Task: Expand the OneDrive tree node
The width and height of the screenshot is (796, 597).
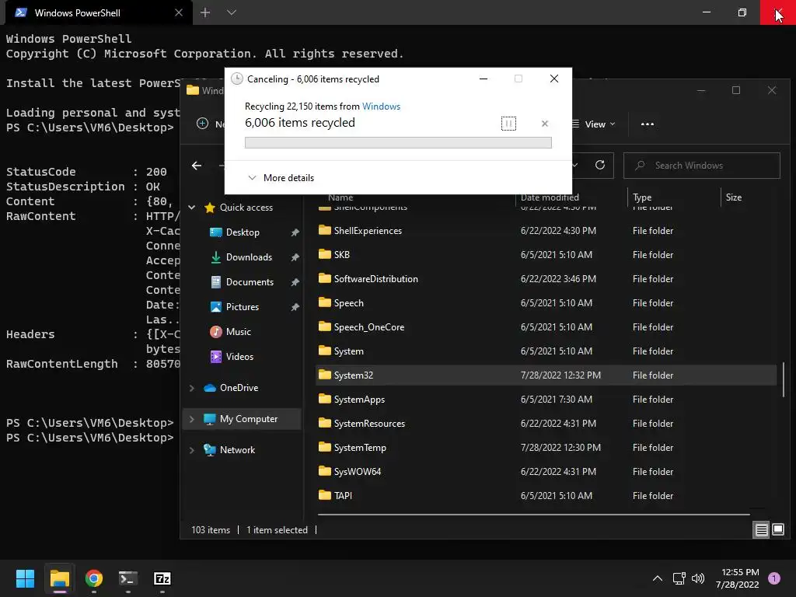Action: (x=192, y=388)
